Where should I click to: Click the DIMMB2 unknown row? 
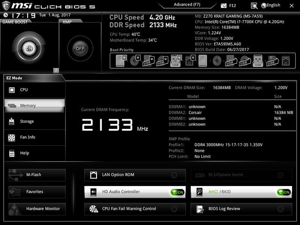pos(231,124)
